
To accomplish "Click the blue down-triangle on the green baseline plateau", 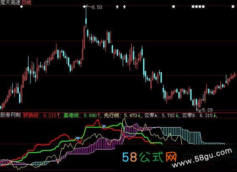I will [x=104, y=126].
